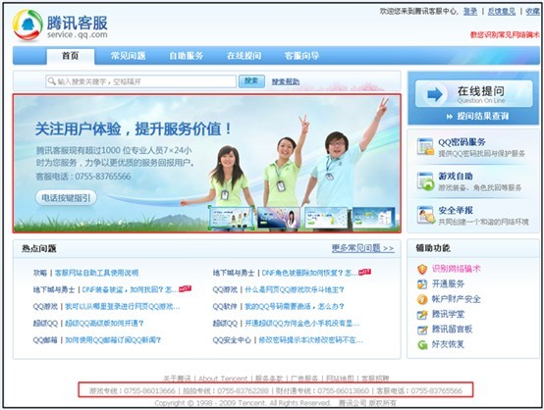Select the second banner thumbnail
Image resolution: width=544 pixels, height=410 pixels.
(x=279, y=219)
